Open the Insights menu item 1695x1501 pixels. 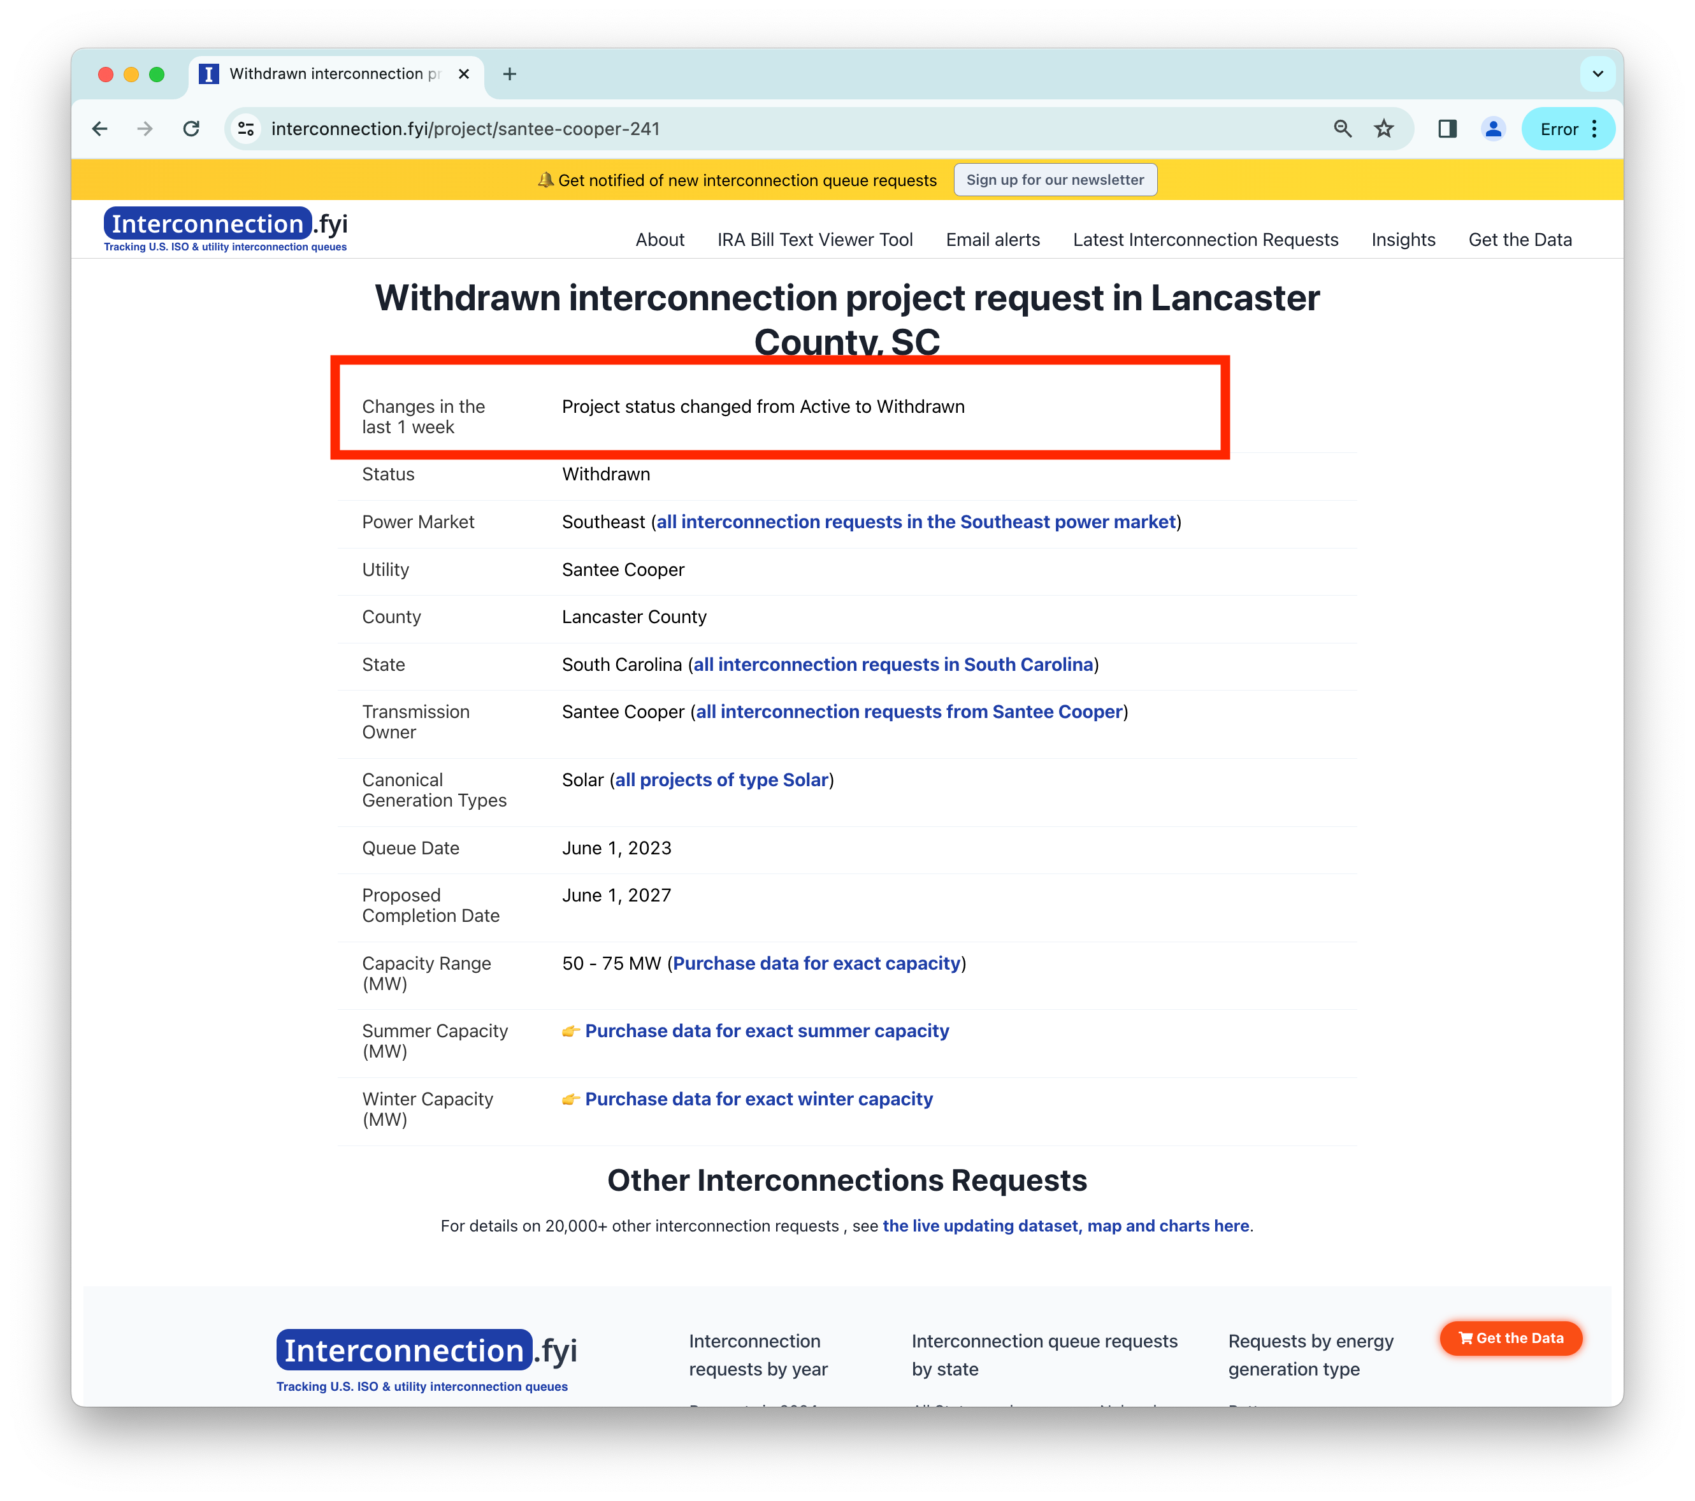click(1403, 240)
